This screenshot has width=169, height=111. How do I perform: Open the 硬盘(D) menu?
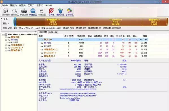[13, 5]
